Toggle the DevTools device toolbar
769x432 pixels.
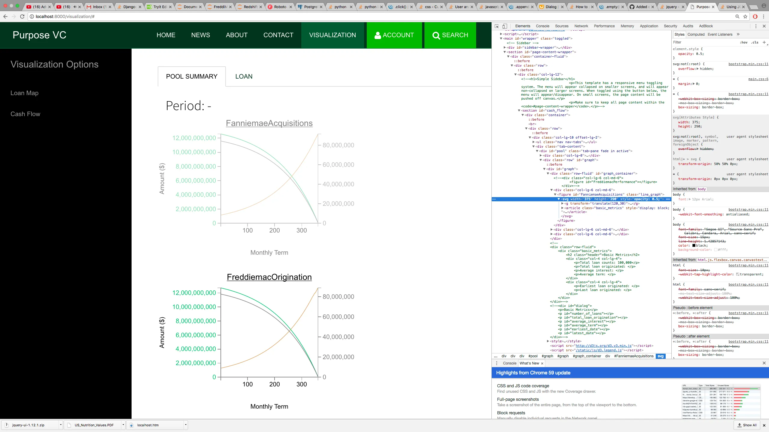[x=505, y=26]
